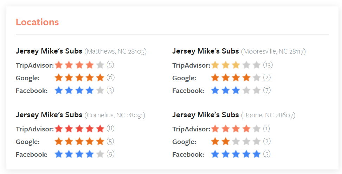Click Matthews Facebook blue star rating

coord(79,91)
